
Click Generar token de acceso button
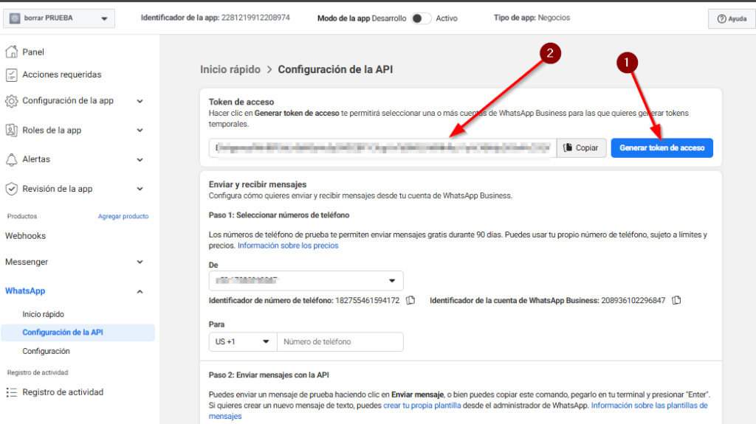tap(662, 148)
